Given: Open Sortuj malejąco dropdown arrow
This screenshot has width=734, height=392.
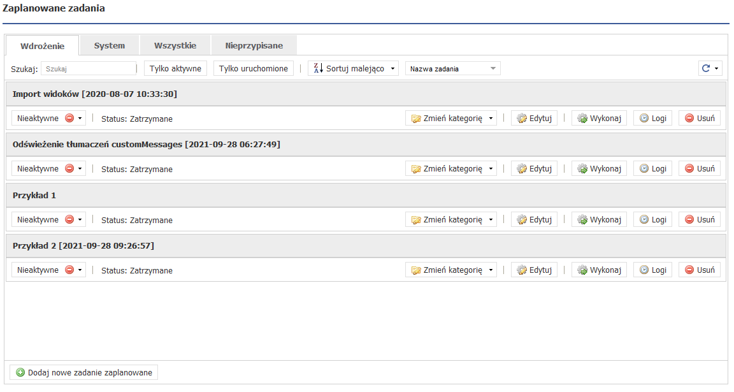Looking at the screenshot, I should 393,68.
